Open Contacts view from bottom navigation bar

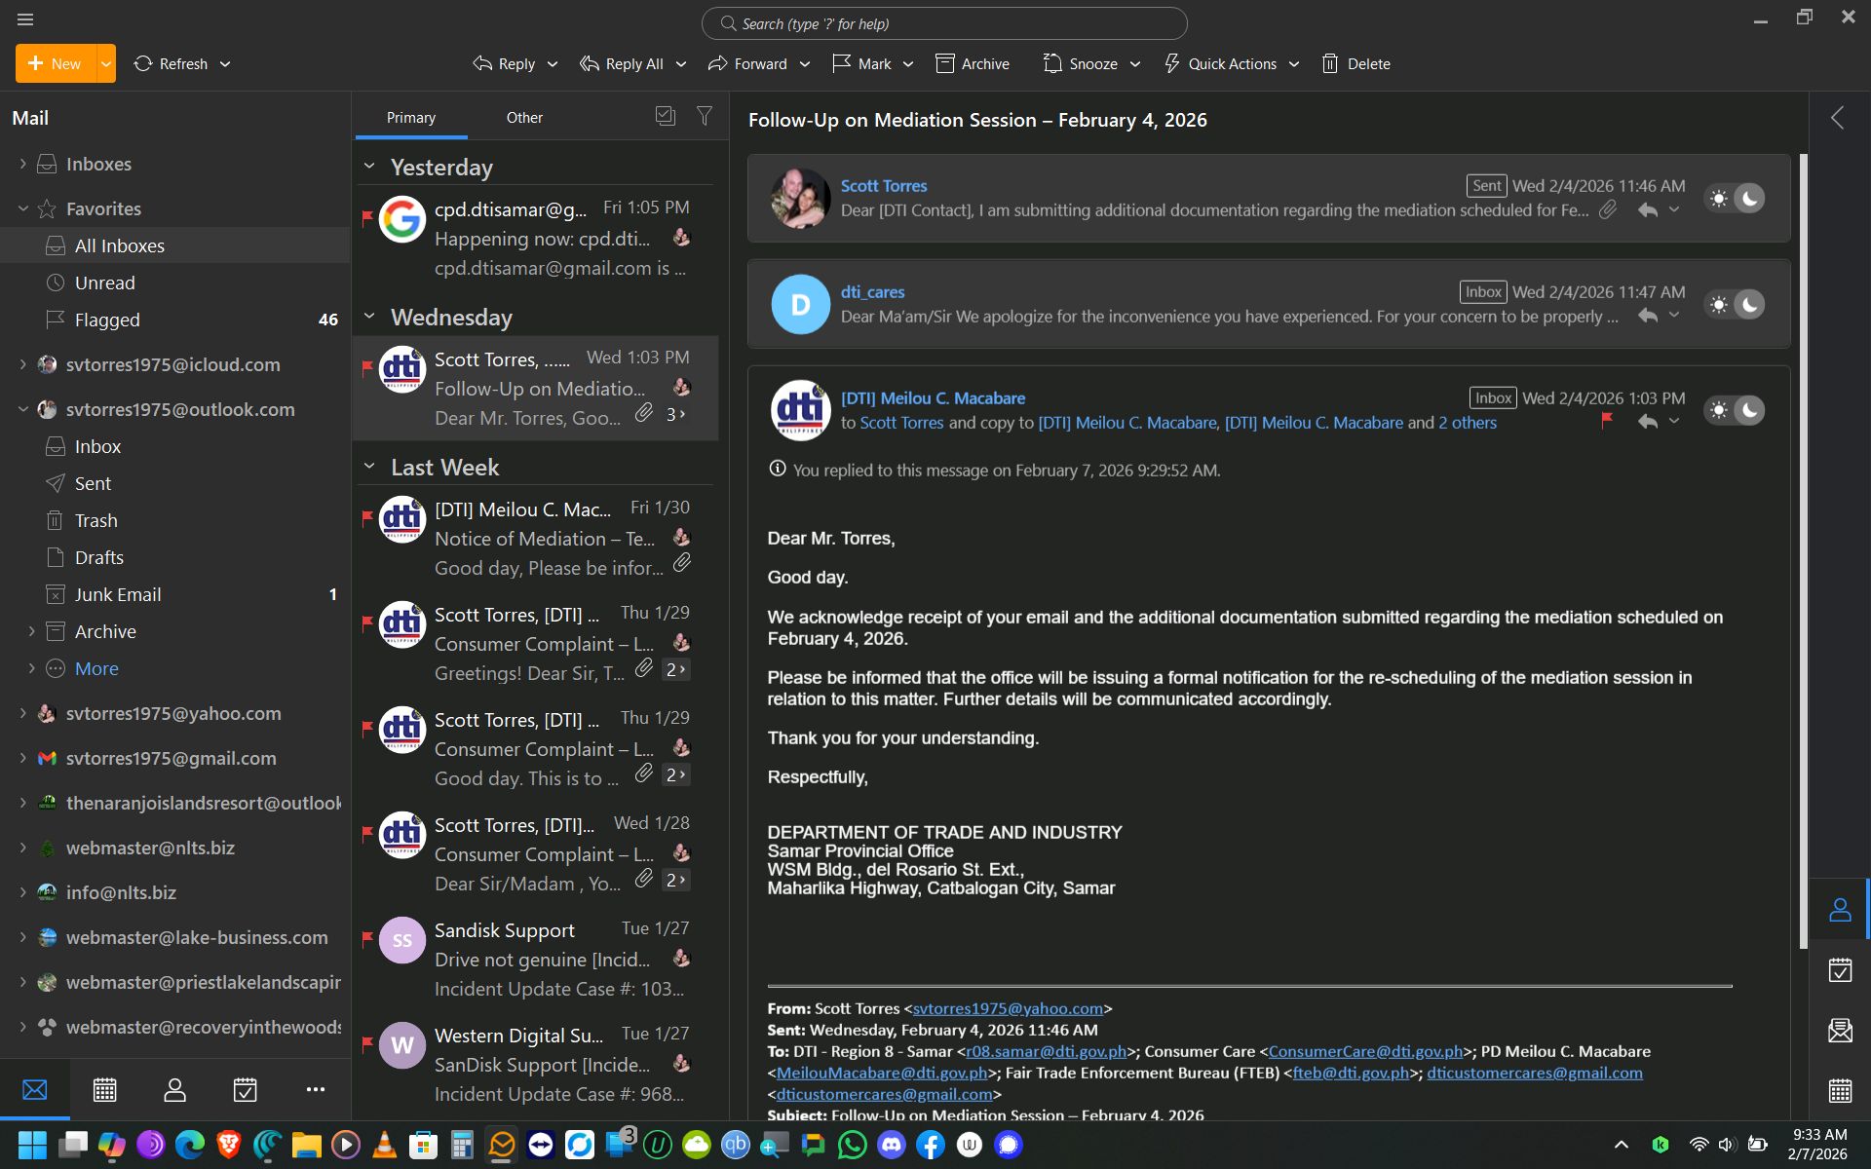point(174,1089)
